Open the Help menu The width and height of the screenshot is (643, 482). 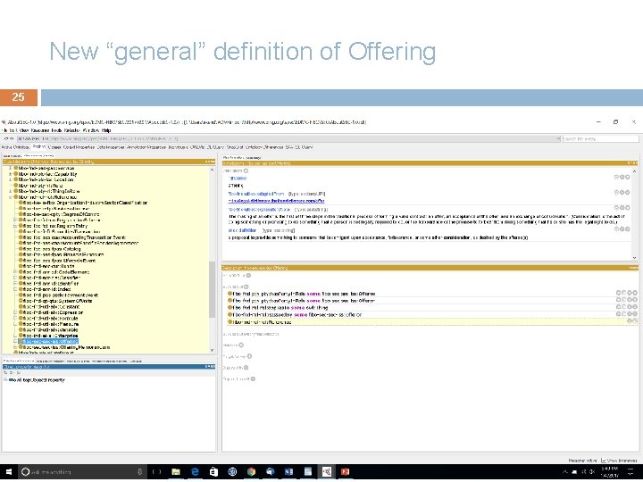point(106,130)
